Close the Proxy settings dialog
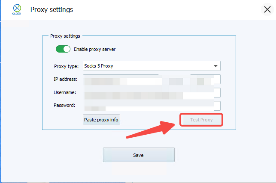The image size is (276, 183). tap(267, 10)
